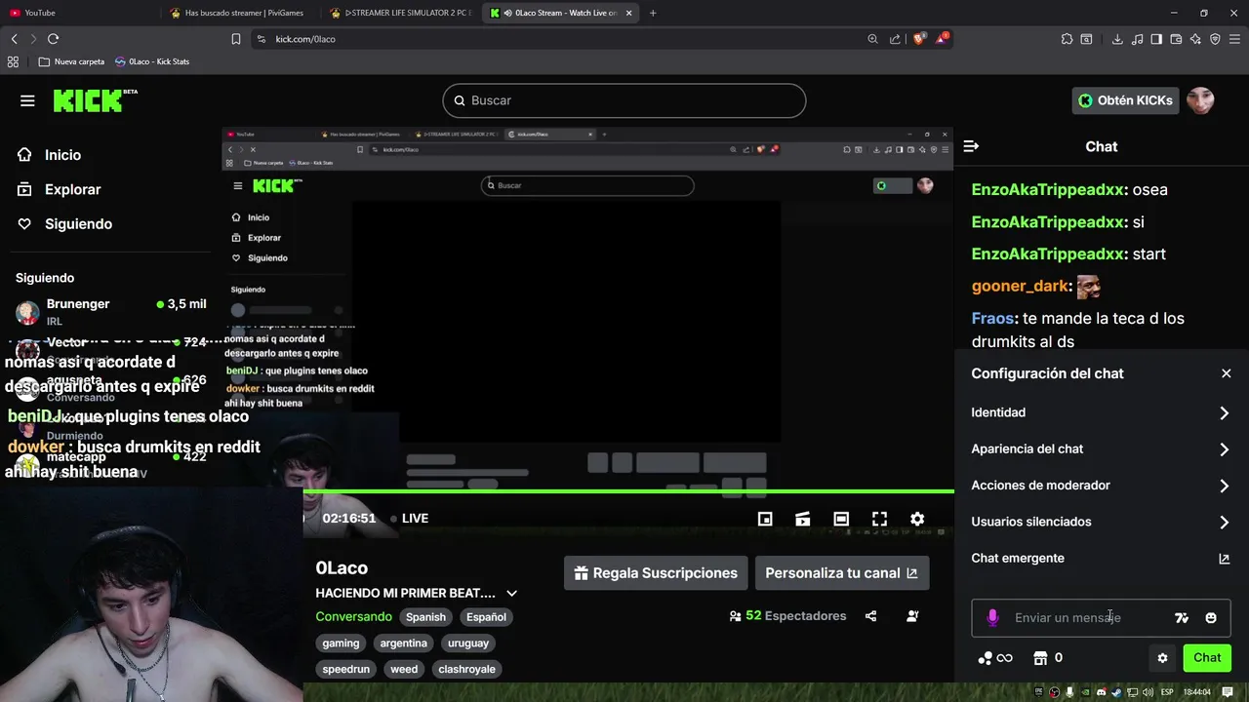Click the purple microphone icon
1249x702 pixels.
(x=992, y=617)
